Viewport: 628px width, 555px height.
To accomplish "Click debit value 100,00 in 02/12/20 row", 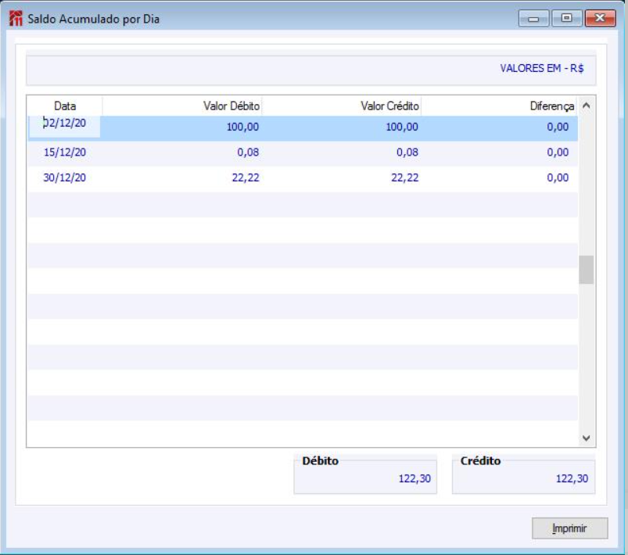I will click(242, 127).
